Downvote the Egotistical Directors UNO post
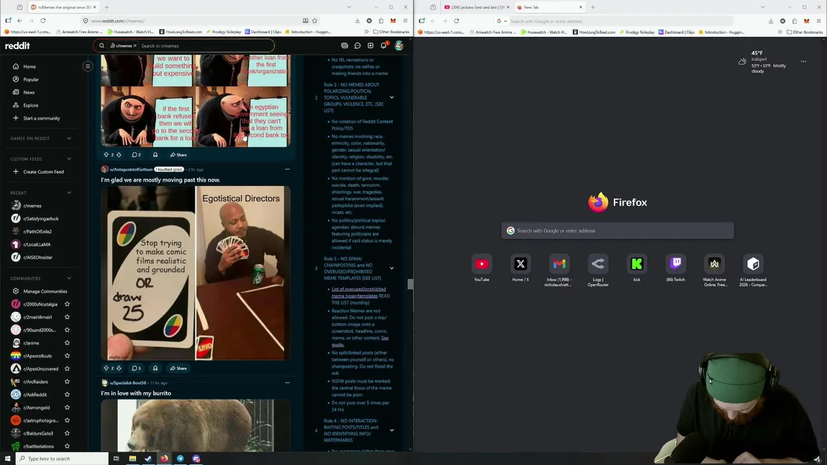 point(118,368)
